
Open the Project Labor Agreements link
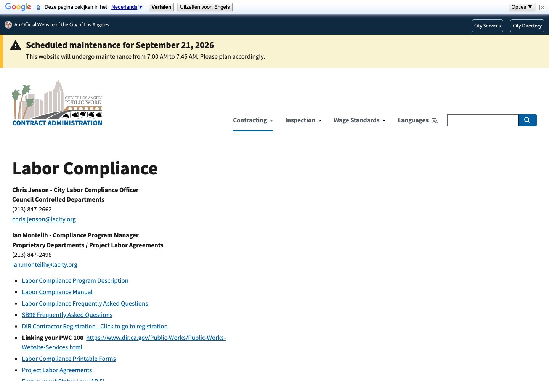[57, 370]
